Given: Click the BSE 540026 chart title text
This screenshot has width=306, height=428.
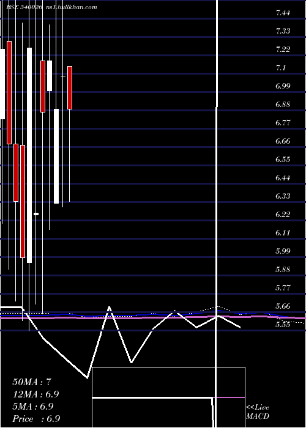Looking at the screenshot, I should click(x=24, y=7).
